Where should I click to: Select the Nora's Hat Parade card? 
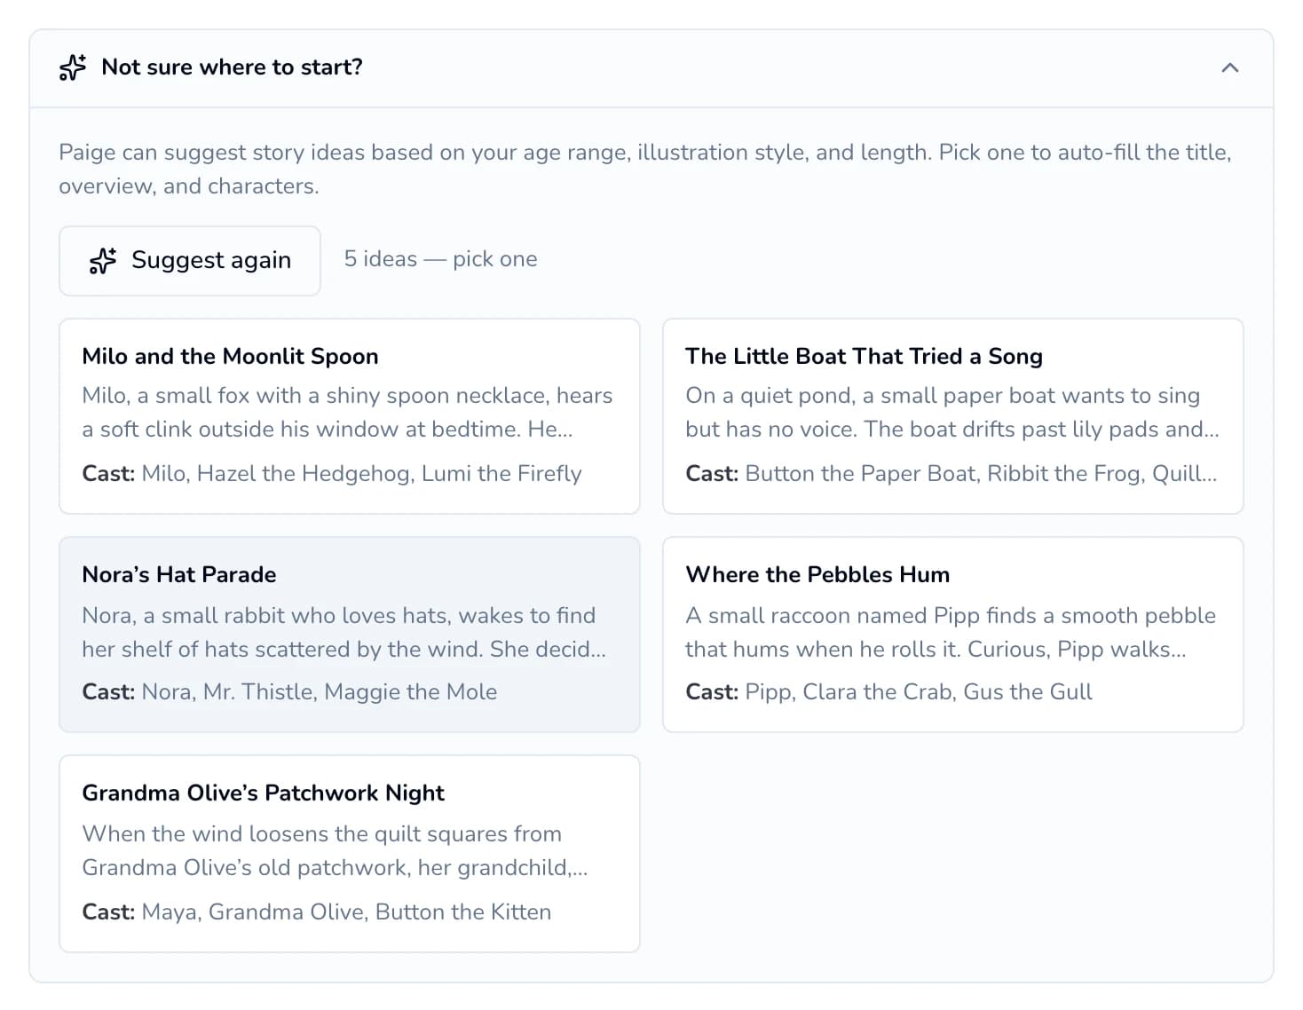(x=350, y=635)
